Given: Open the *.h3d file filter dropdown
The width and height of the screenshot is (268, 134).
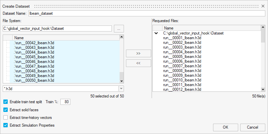Looking at the screenshot, I should tap(121, 88).
